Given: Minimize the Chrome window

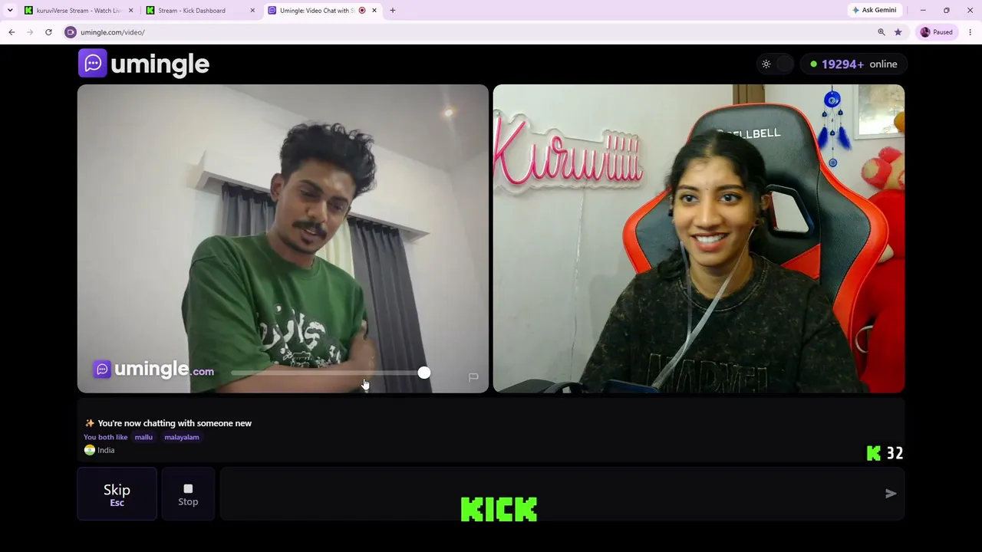Looking at the screenshot, I should pyautogui.click(x=923, y=11).
